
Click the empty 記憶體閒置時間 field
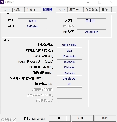69,90
